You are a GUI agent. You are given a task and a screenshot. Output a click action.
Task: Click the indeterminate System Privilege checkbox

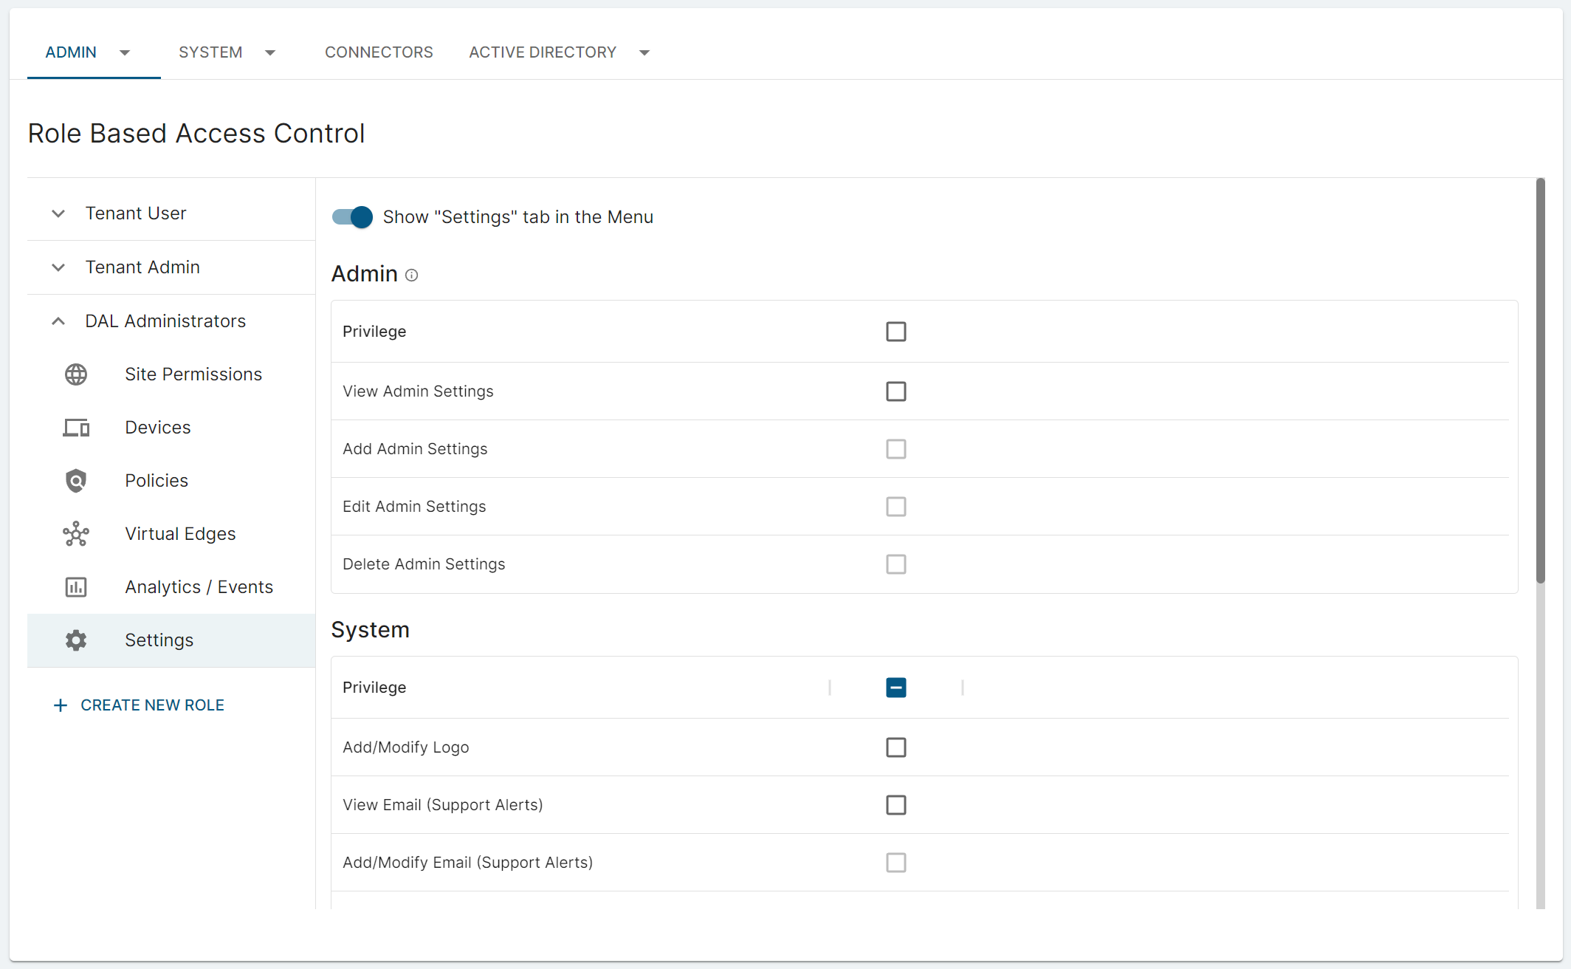895,688
